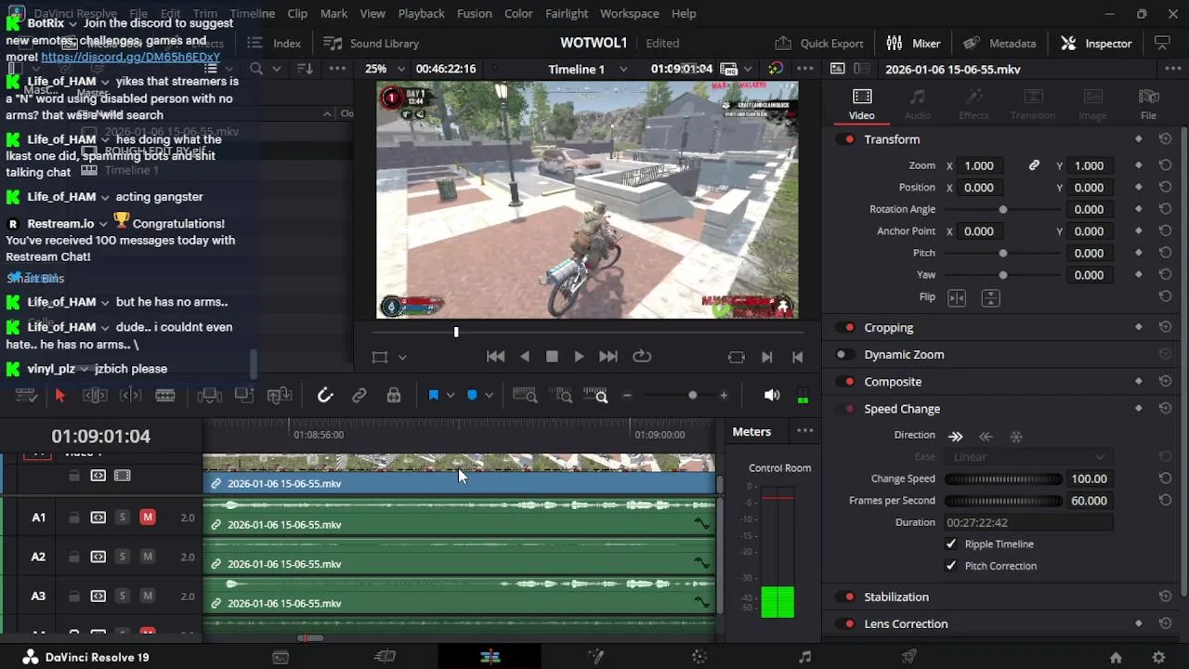The height and width of the screenshot is (669, 1189).
Task: Set speed direction to reverse arrows
Action: 986,436
